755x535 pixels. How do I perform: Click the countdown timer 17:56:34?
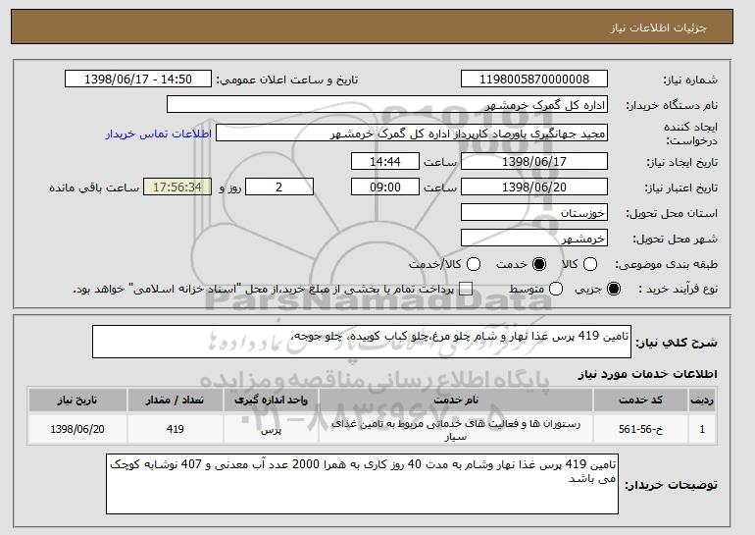(177, 187)
